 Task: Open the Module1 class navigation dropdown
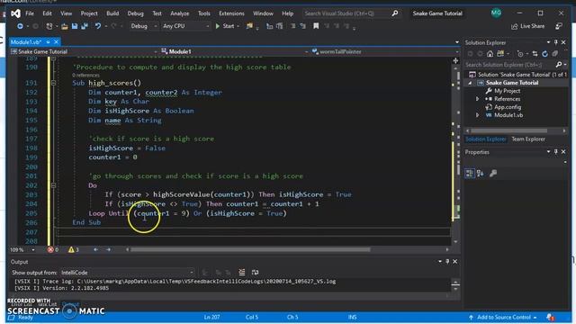pyautogui.click(x=235, y=52)
